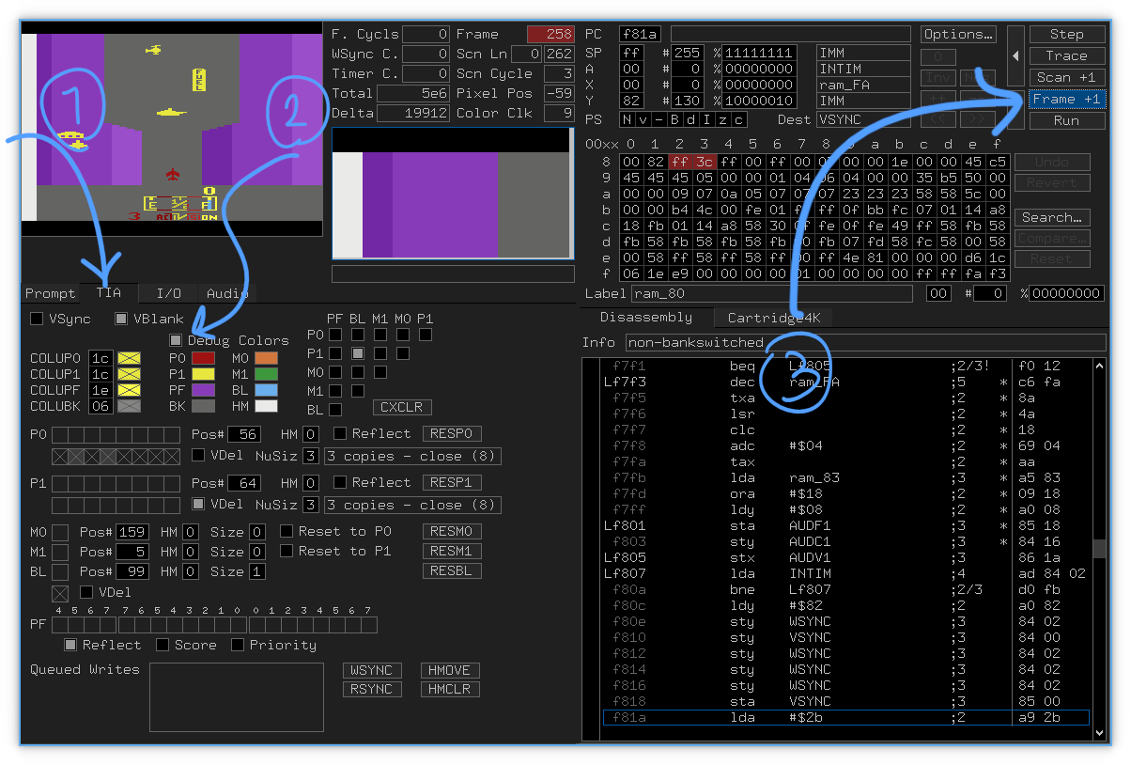This screenshot has width=1131, height=765.
Task: Toggle the ball VDel checkbox
Action: tap(86, 592)
